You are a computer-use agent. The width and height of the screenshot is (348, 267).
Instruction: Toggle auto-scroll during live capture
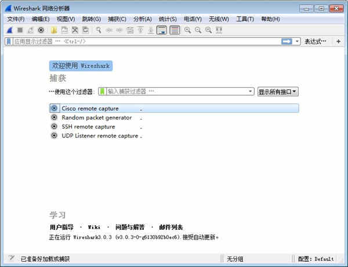click(162, 30)
